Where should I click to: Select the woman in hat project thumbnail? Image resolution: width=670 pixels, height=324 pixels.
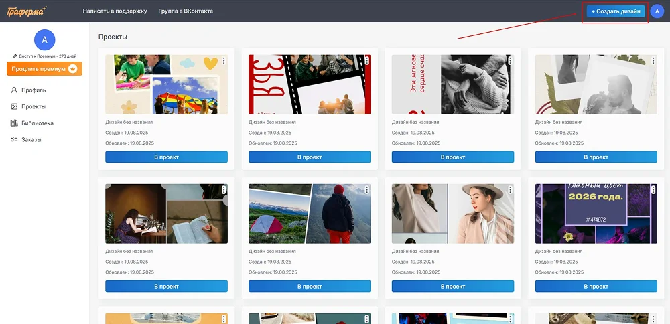click(x=453, y=214)
